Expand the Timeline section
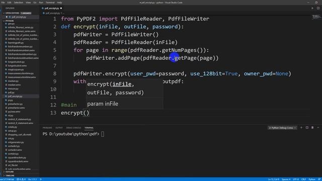Viewport: 322px width, 181px height. 10,175
